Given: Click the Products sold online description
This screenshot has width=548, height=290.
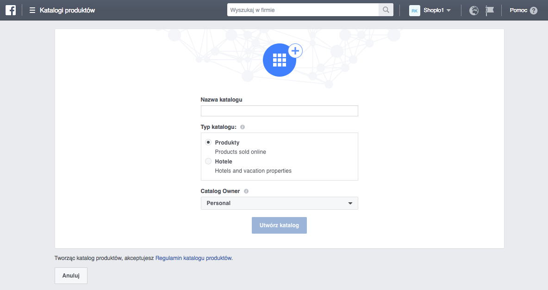Looking at the screenshot, I should click(x=241, y=152).
